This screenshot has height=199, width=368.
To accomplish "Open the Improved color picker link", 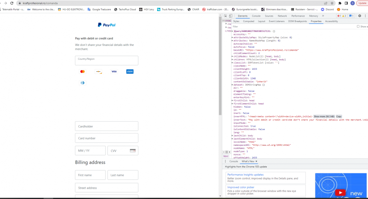I will click(241, 187).
